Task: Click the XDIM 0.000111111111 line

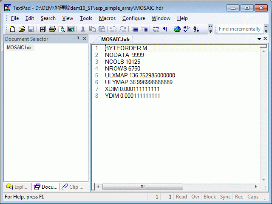Action: pos(132,89)
